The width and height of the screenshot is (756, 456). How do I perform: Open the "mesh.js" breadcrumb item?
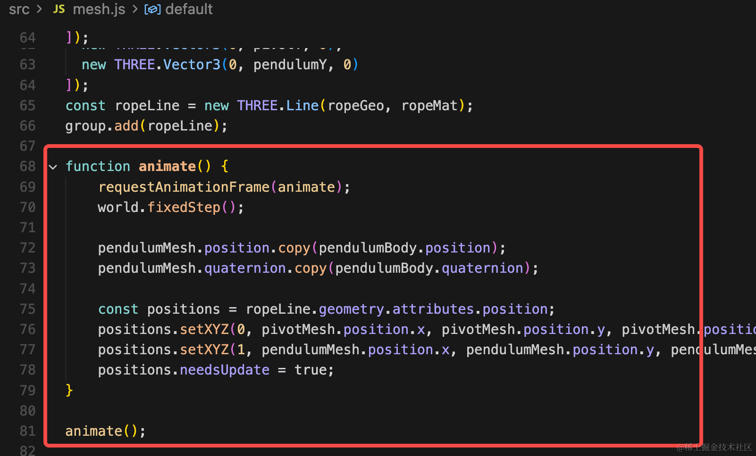click(x=99, y=9)
